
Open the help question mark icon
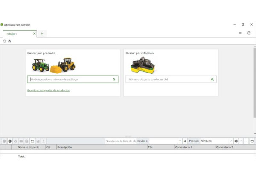tap(249, 33)
